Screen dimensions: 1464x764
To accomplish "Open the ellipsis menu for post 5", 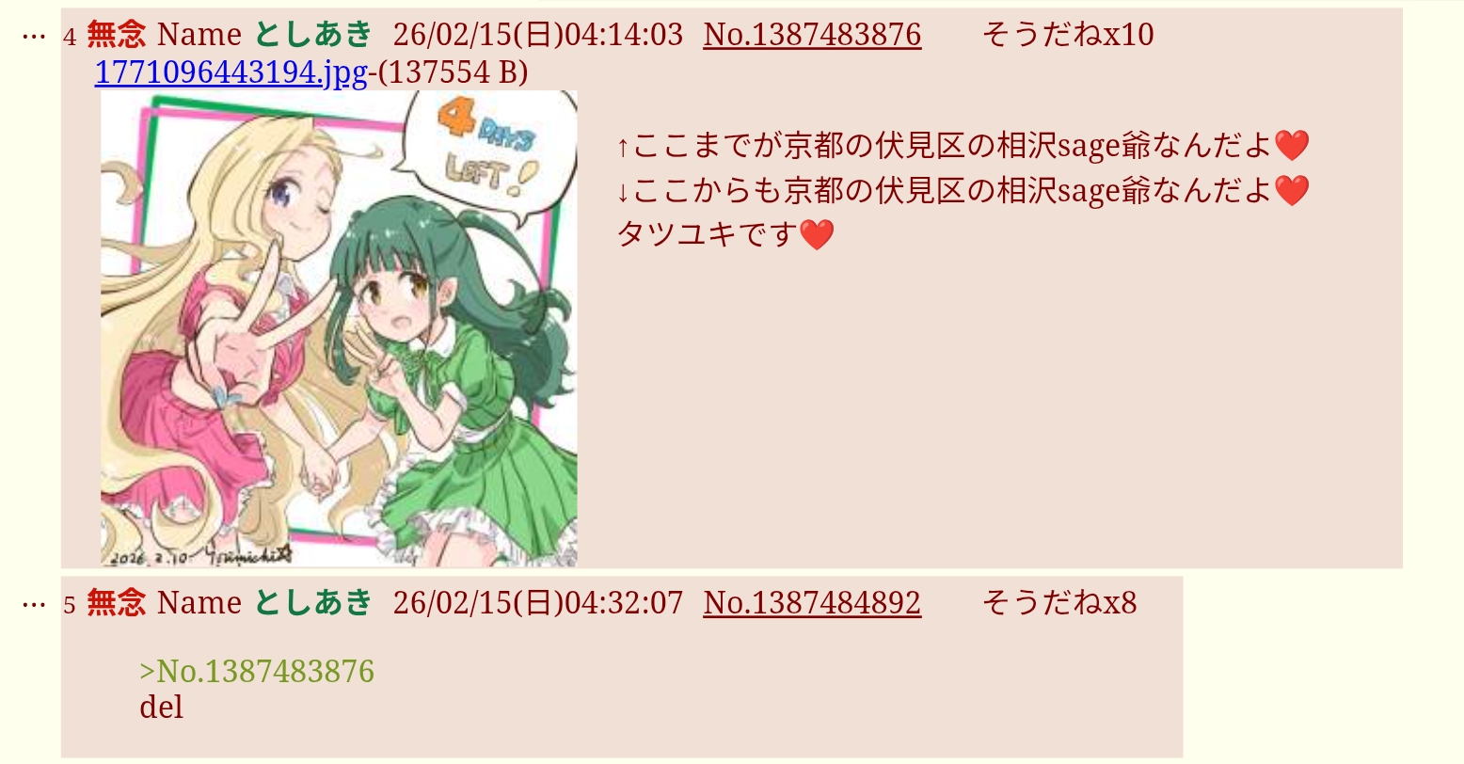I will pos(33,603).
